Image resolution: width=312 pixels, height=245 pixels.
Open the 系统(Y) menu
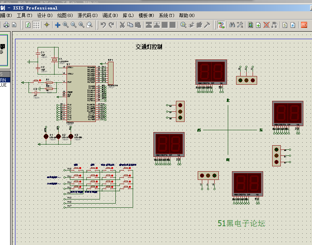(167, 15)
